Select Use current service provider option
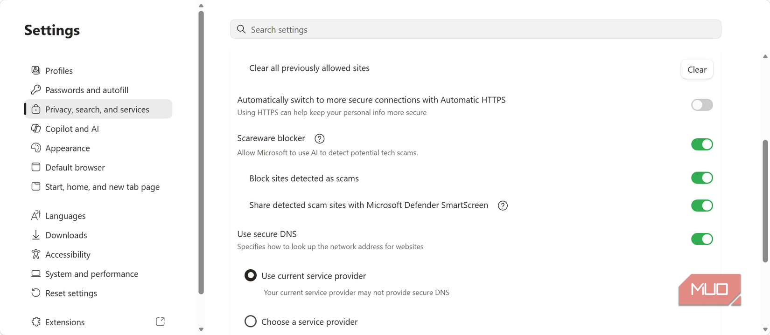Image resolution: width=770 pixels, height=335 pixels. 251,275
